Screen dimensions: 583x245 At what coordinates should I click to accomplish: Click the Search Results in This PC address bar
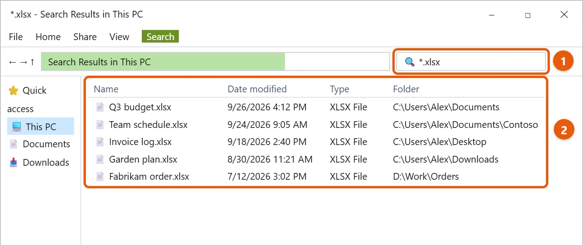tap(215, 62)
